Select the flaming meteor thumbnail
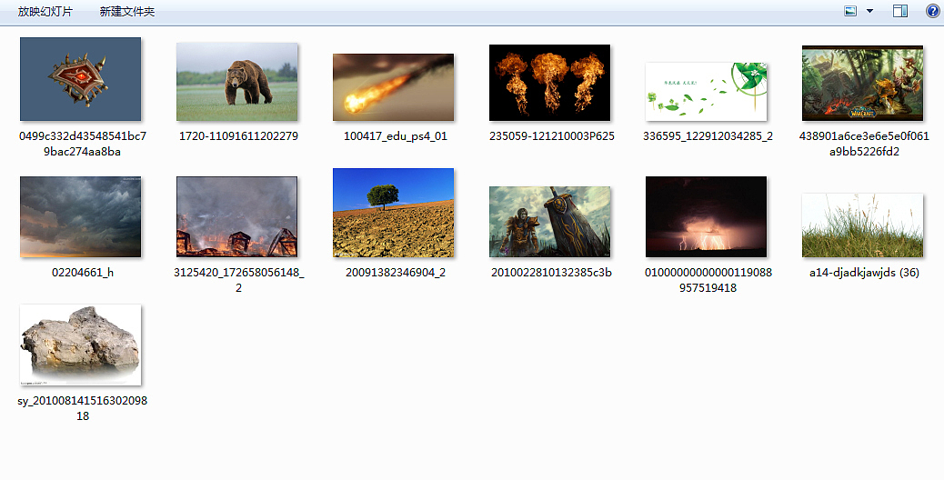Viewport: 944px width, 480px height. (x=394, y=87)
